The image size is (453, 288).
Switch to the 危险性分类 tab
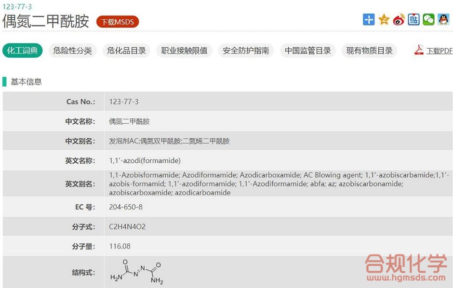pyautogui.click(x=72, y=51)
